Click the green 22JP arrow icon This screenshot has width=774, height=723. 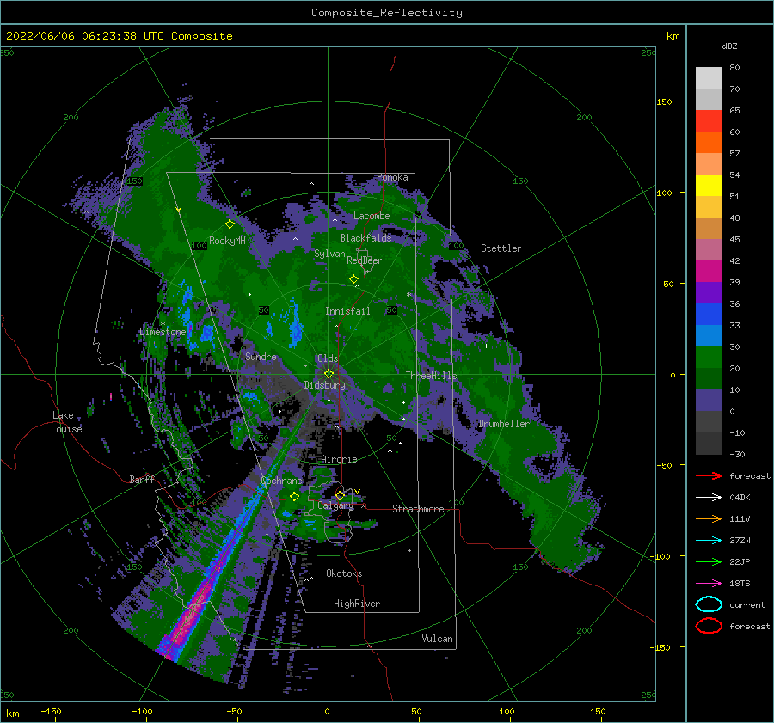click(709, 561)
